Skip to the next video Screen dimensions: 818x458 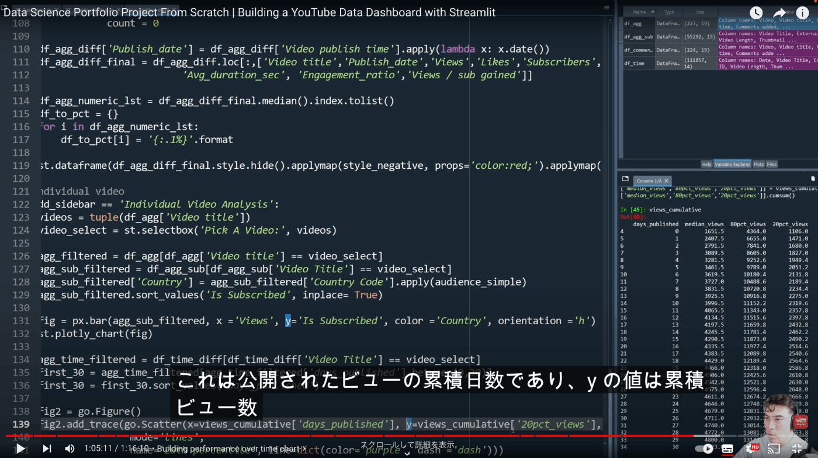click(x=47, y=449)
